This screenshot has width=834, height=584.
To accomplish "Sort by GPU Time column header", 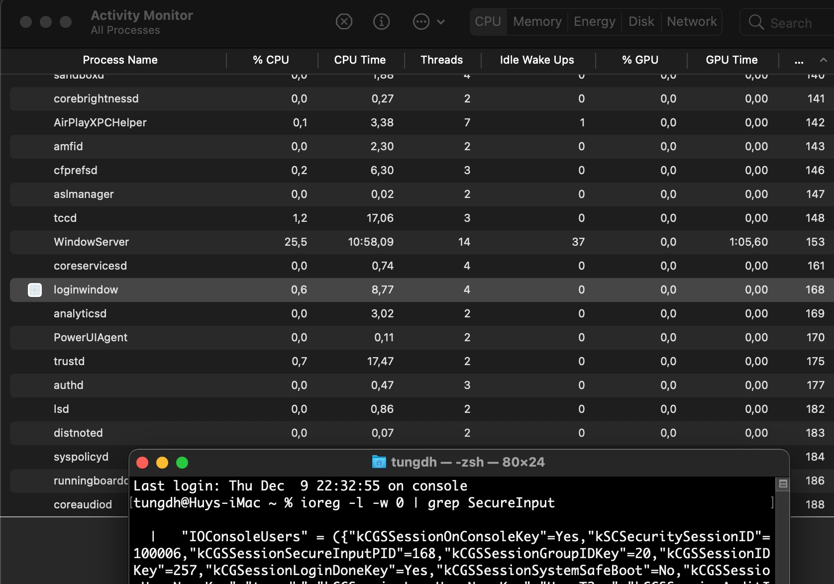I will pos(731,60).
